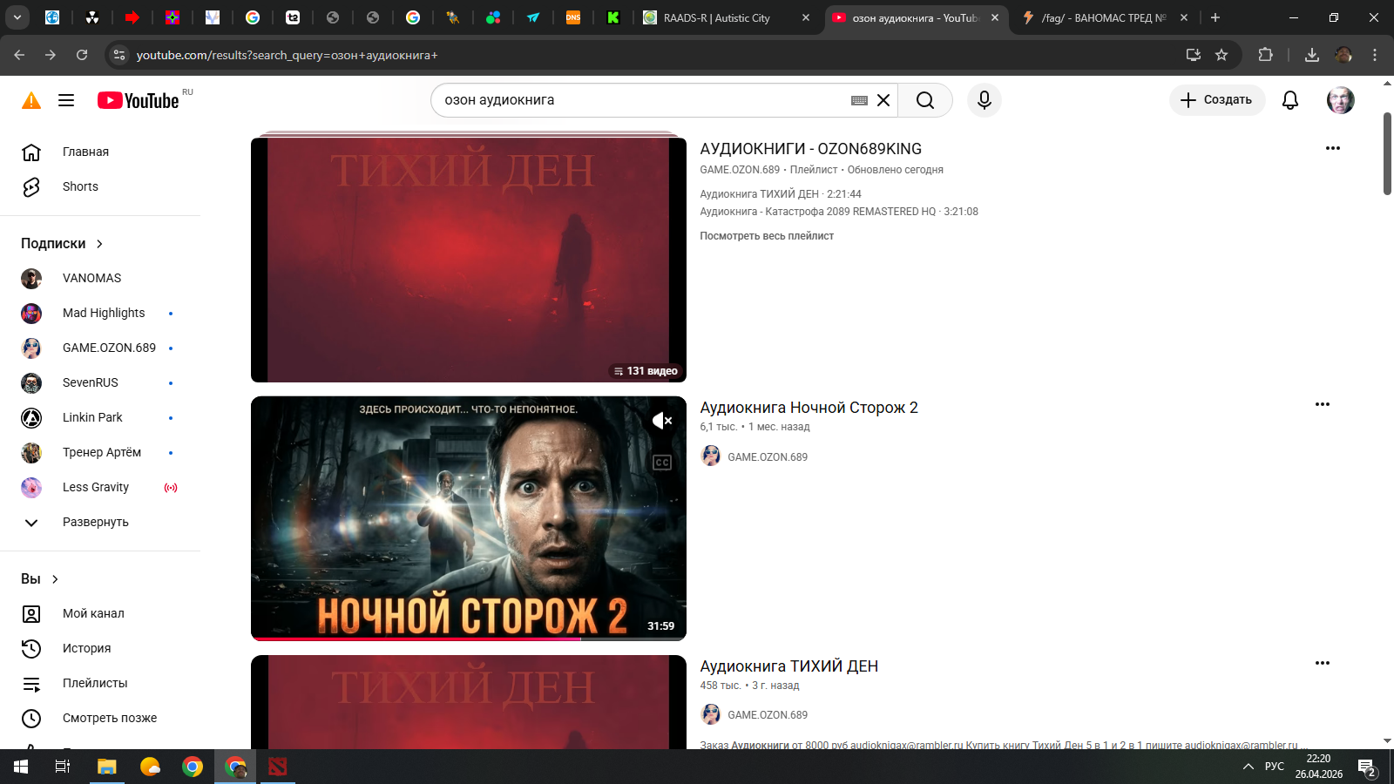Open Mad Highlights subscription channel
Screen dimensions: 1394x784
pos(104,314)
